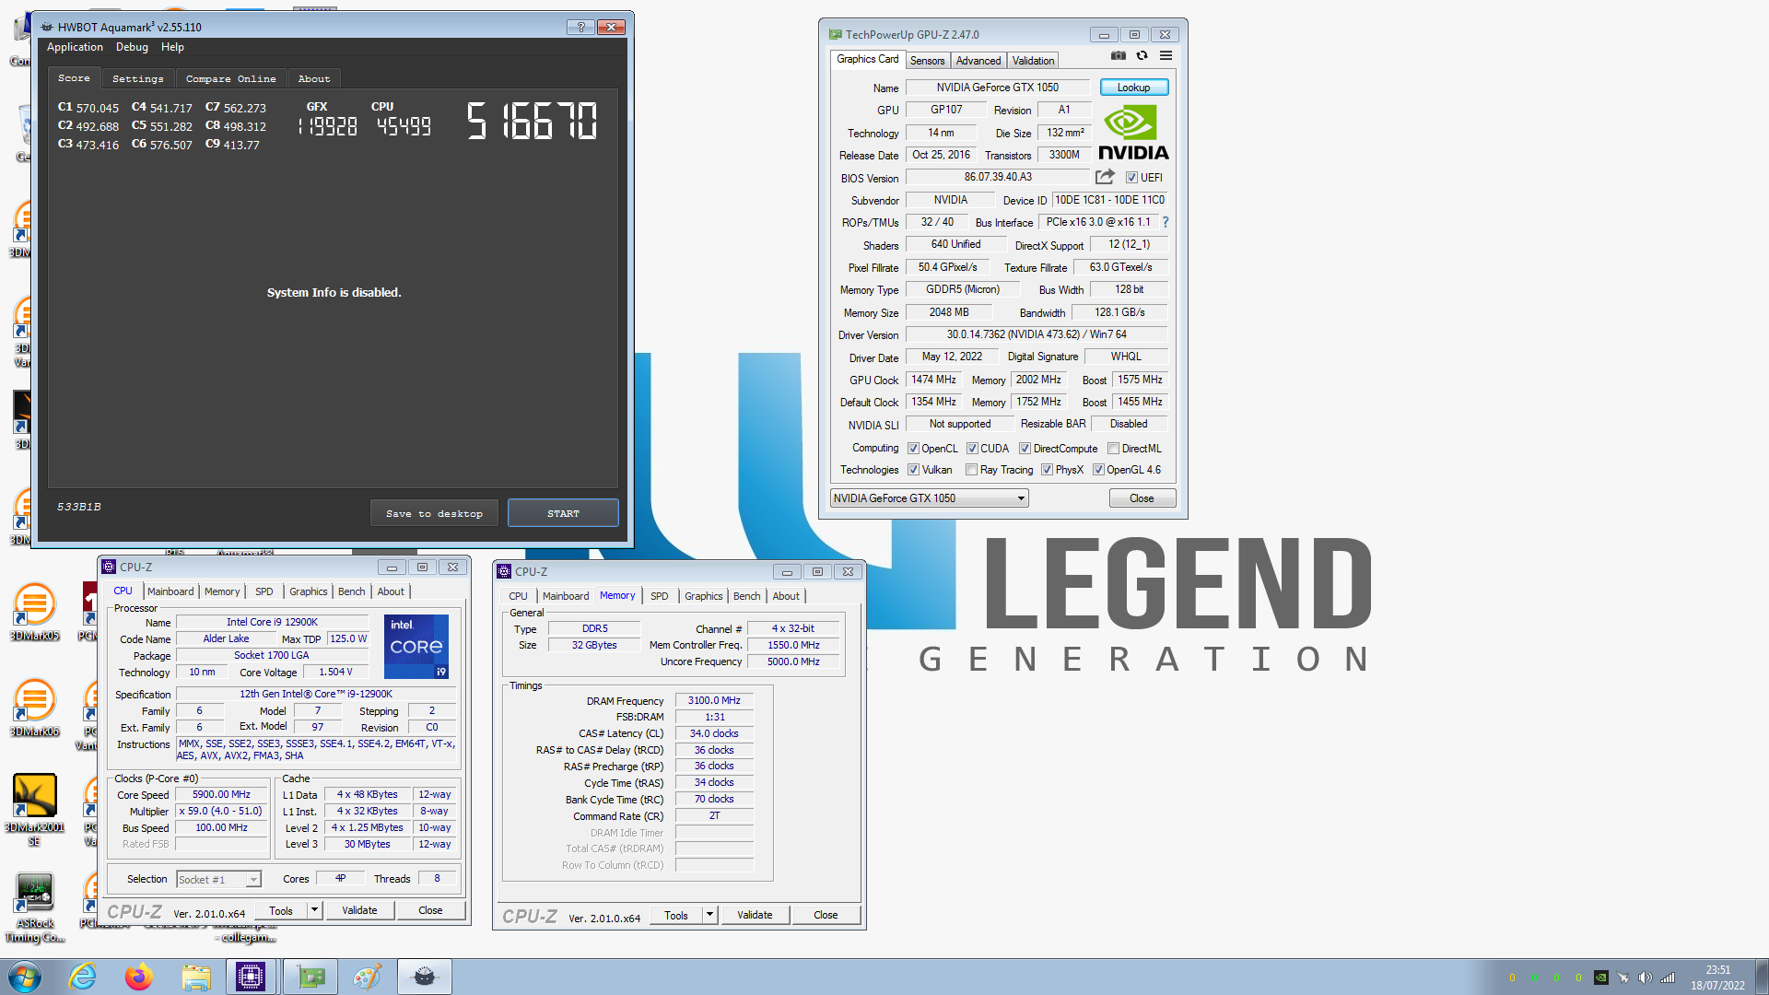Image resolution: width=1769 pixels, height=995 pixels.
Task: Open GPU-Z hamburger menu icon
Action: 1166,56
